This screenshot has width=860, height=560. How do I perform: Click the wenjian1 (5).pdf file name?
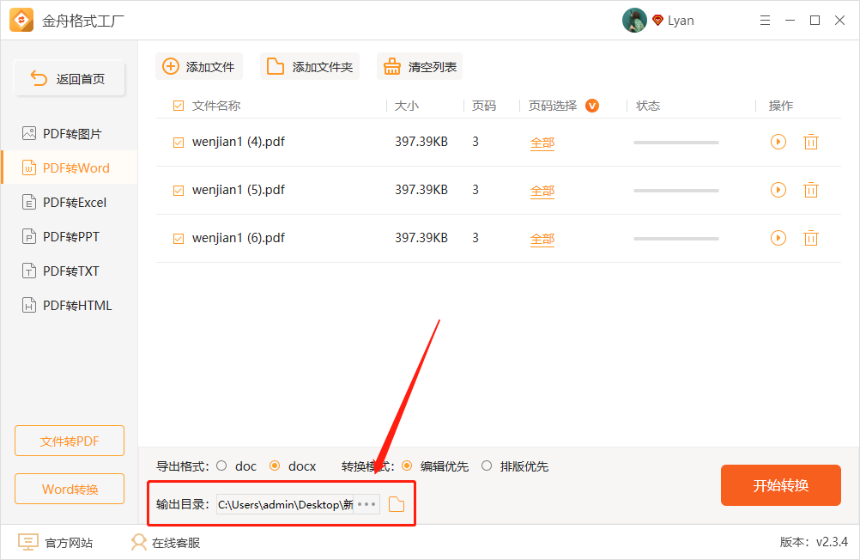(238, 190)
